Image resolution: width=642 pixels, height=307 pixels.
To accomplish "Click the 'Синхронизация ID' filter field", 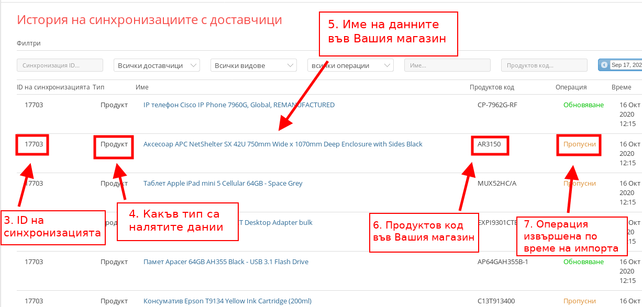I will 60,65.
